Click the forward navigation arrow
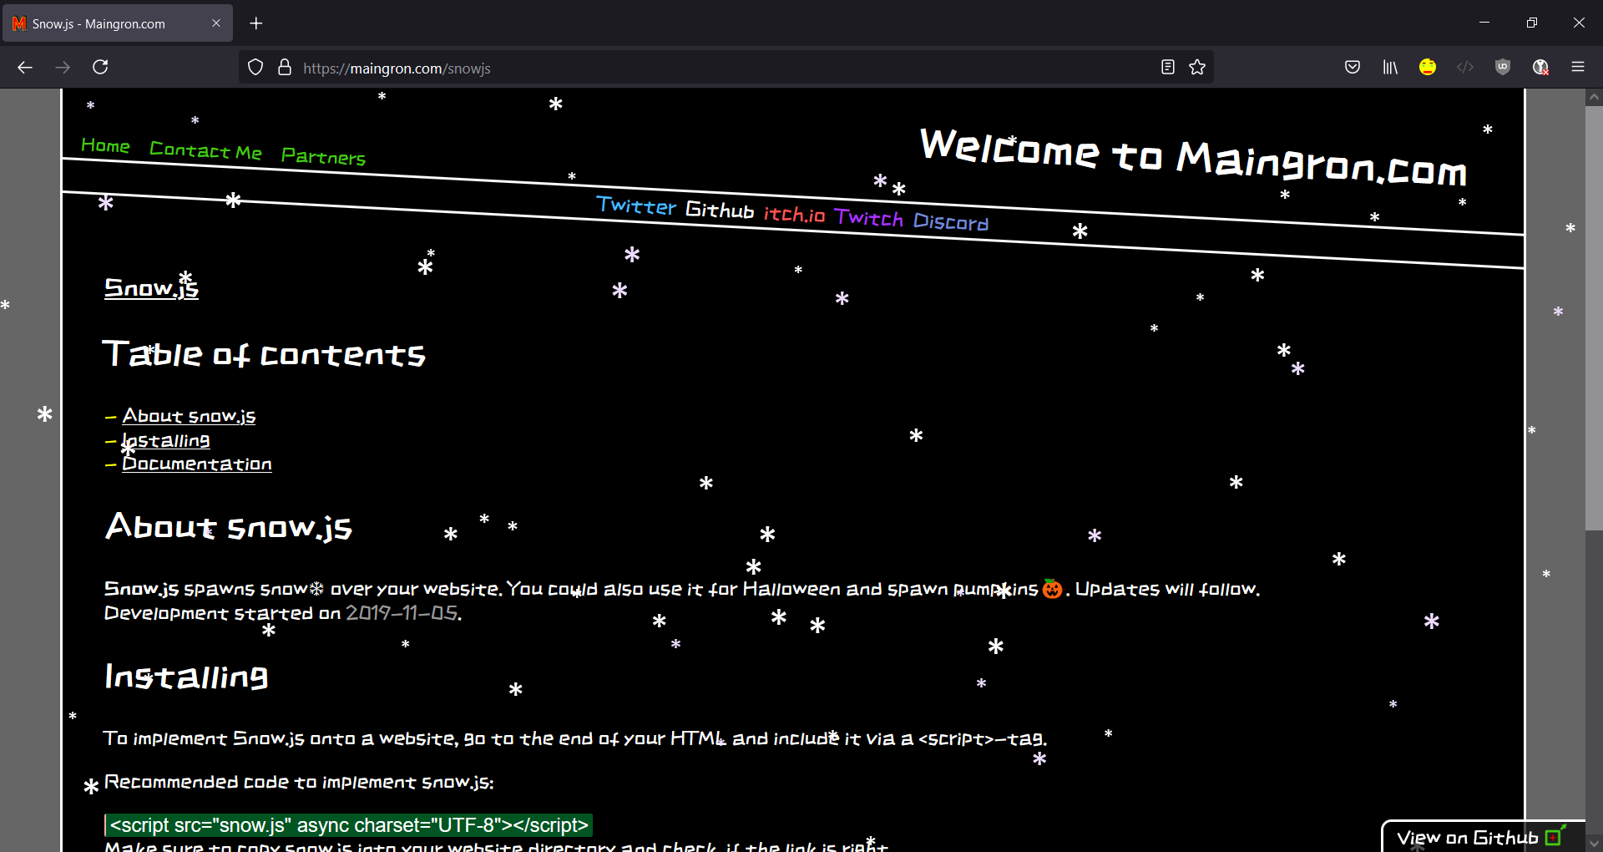 tap(63, 68)
